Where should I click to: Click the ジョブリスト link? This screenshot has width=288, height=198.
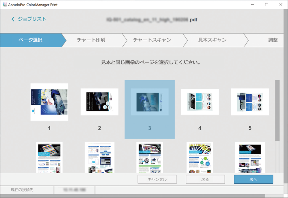pyautogui.click(x=32, y=19)
